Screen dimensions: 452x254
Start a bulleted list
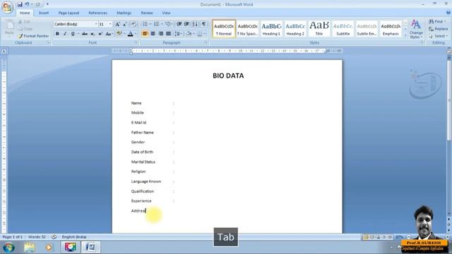click(x=145, y=24)
